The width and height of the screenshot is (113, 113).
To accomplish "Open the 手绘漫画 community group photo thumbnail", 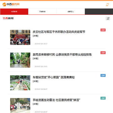I will [x=20, y=105].
